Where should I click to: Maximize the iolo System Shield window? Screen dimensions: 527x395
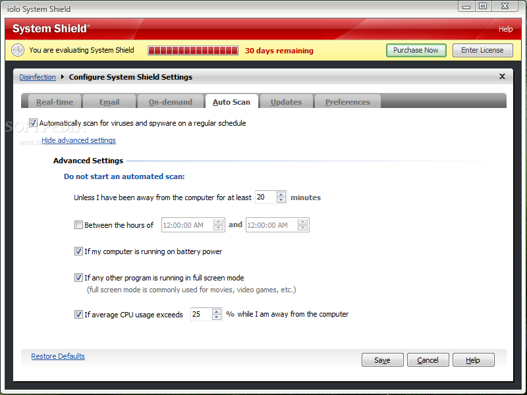pos(483,7)
